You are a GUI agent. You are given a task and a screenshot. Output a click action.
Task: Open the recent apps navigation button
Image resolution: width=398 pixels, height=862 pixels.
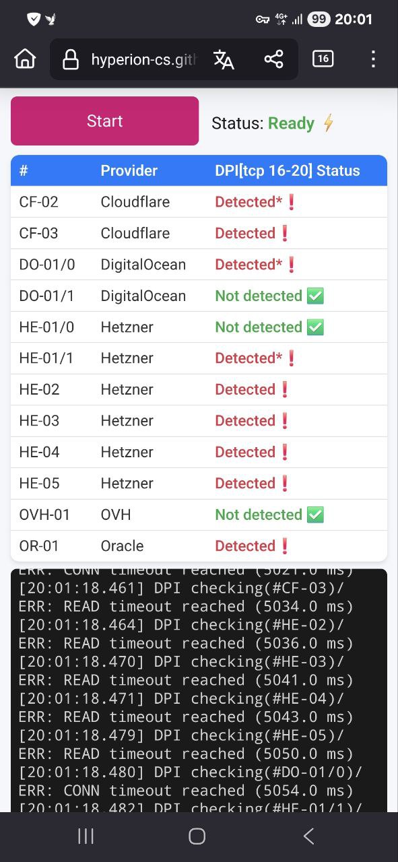pos(86,836)
